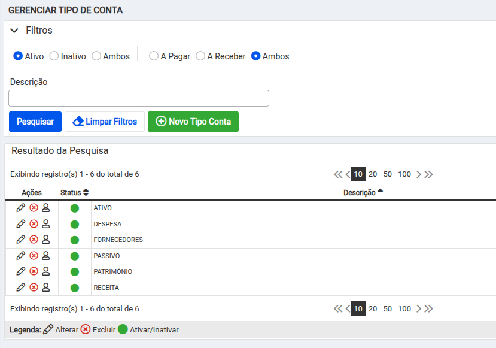Click the delete icon for RECEITA row
The image size is (496, 348).
click(x=34, y=287)
